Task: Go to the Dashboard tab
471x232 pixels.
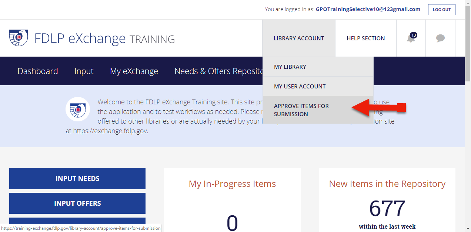Action: (x=38, y=71)
